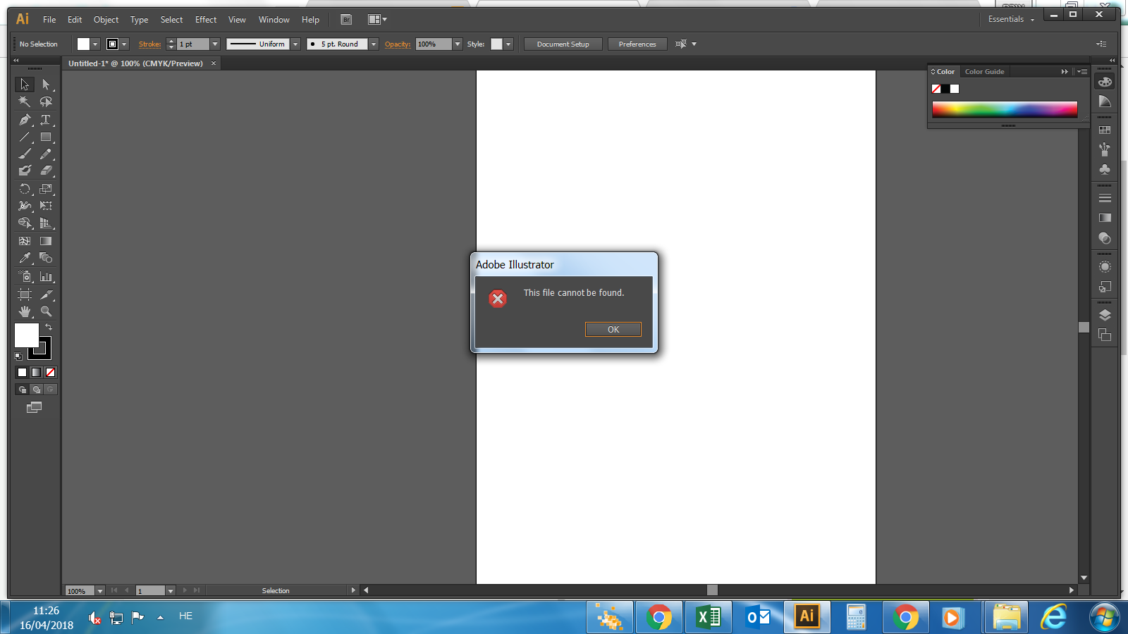
Task: Click OK in the error dialog
Action: (613, 330)
